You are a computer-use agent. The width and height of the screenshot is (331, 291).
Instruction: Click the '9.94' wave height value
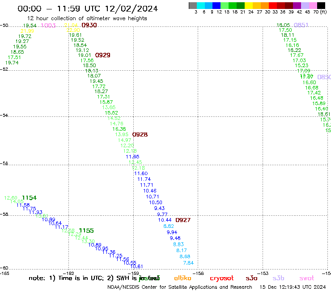[x=172, y=232]
